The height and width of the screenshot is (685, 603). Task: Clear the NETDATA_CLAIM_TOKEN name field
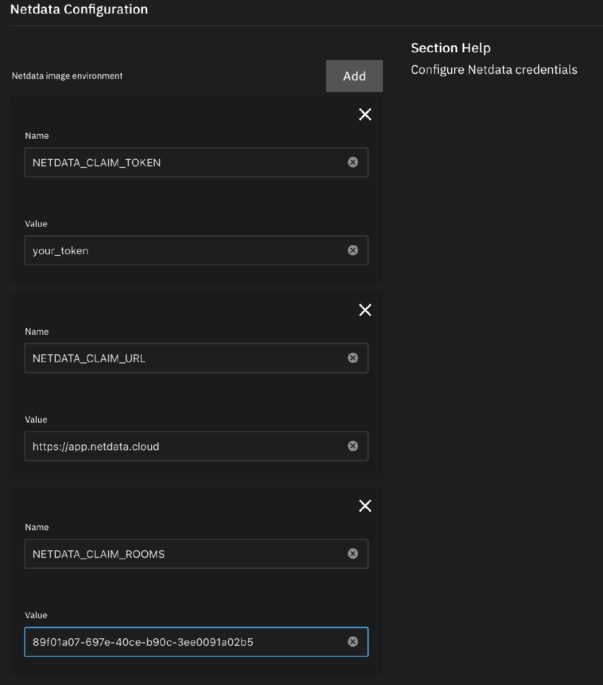[353, 162]
